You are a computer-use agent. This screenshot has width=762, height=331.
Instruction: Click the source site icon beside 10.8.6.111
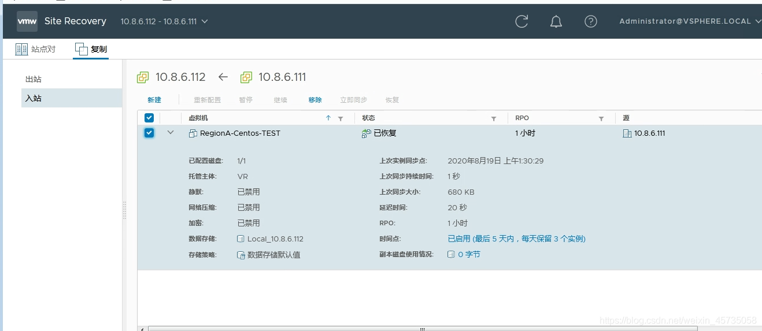(x=627, y=133)
